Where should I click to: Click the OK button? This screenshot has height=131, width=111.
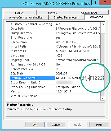click(35, 125)
